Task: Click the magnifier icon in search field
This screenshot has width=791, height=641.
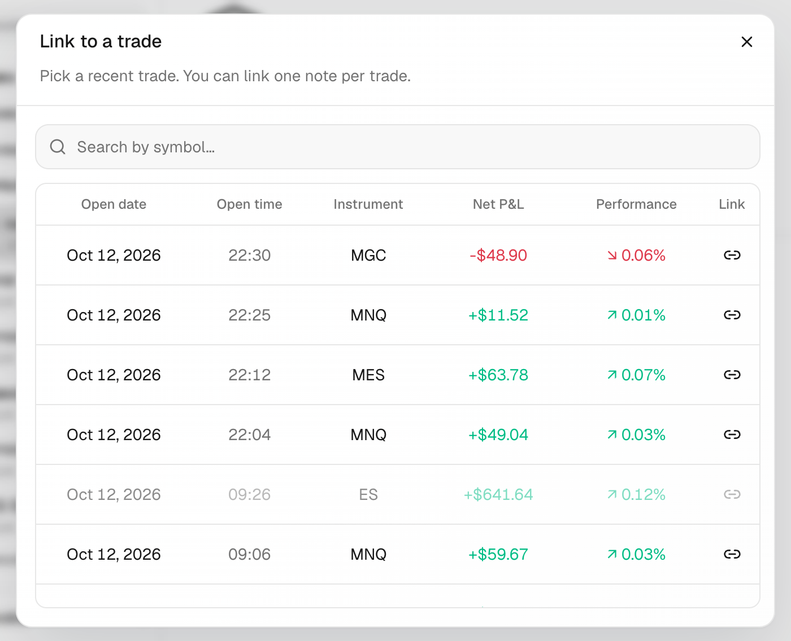Action: 58,147
